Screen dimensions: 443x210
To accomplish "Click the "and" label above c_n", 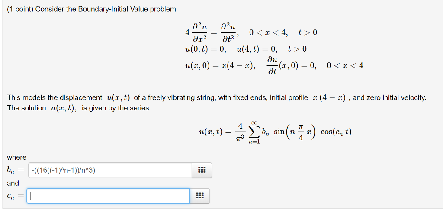I will click(13, 184).
